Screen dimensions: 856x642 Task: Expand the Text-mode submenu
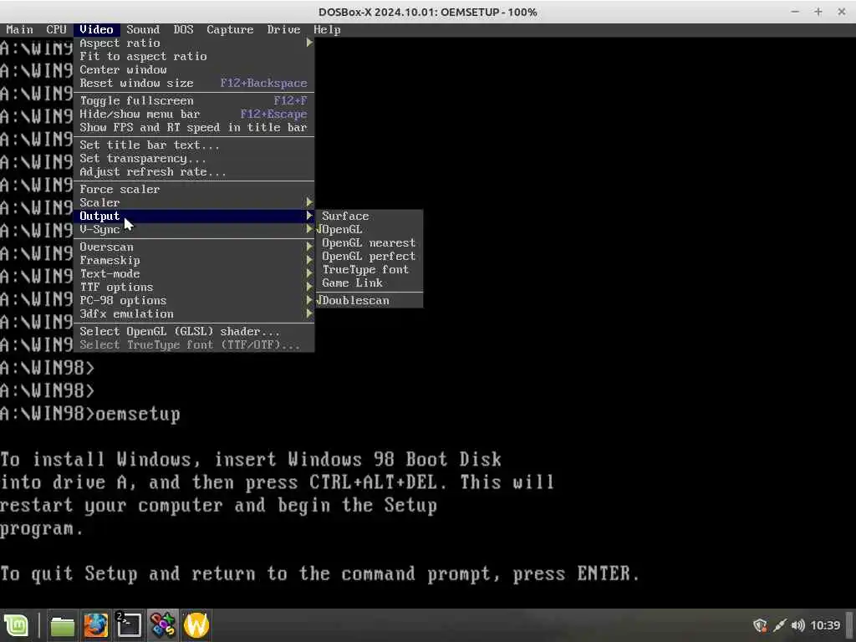pos(194,273)
